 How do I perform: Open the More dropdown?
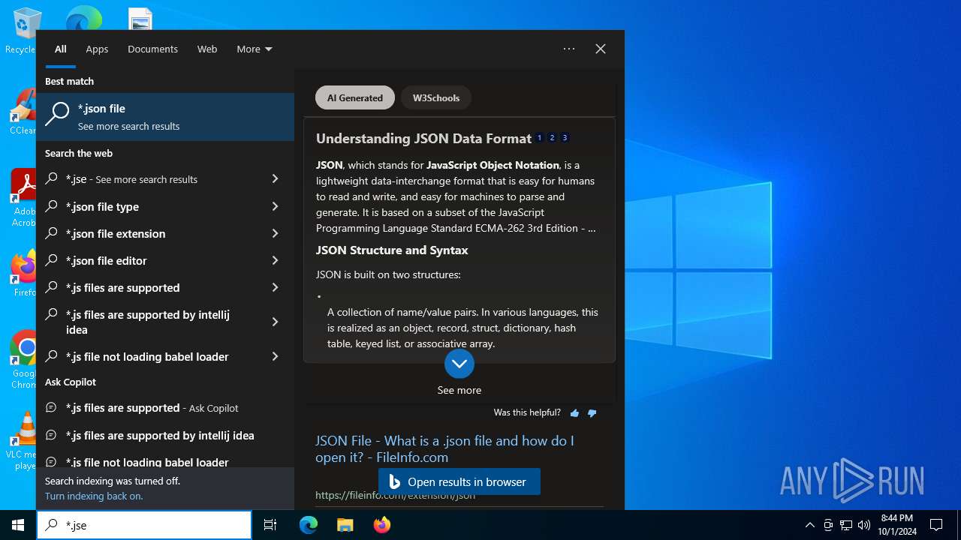255,49
